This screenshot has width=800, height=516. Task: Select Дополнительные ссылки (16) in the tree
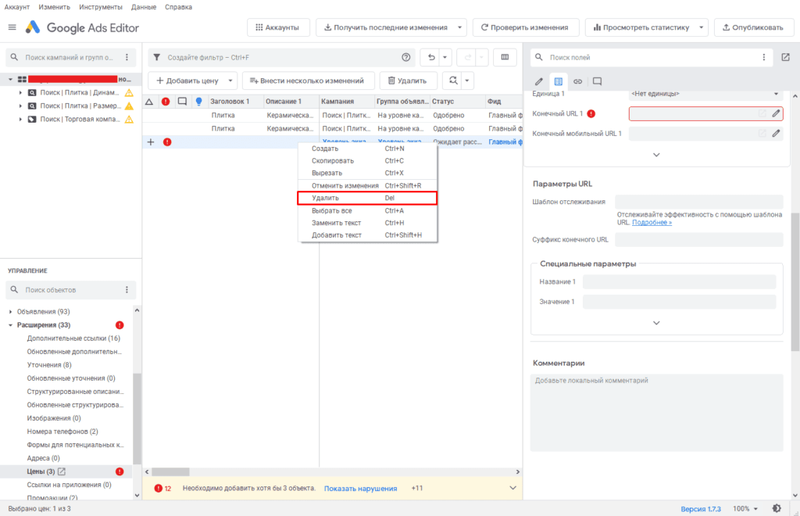point(73,339)
